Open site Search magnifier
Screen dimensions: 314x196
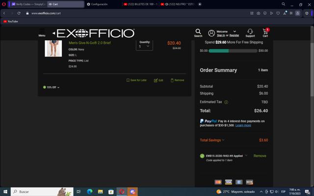(198, 33)
